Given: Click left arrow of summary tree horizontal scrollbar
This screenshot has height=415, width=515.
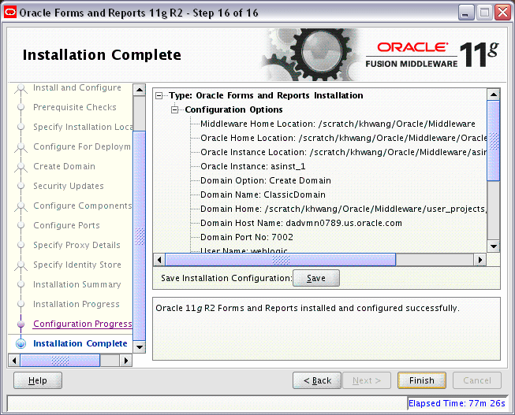Looking at the screenshot, I should [x=159, y=260].
